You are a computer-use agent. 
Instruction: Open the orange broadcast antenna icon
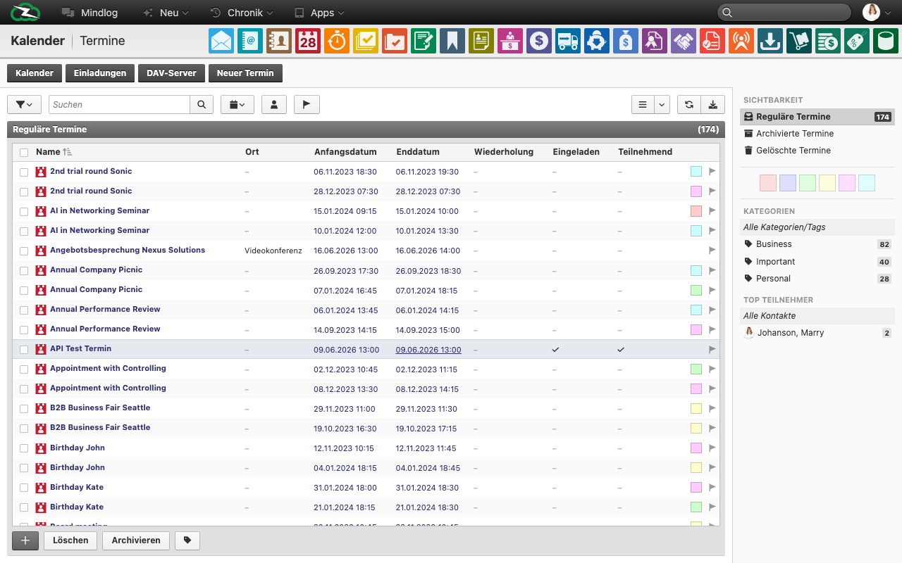click(741, 41)
